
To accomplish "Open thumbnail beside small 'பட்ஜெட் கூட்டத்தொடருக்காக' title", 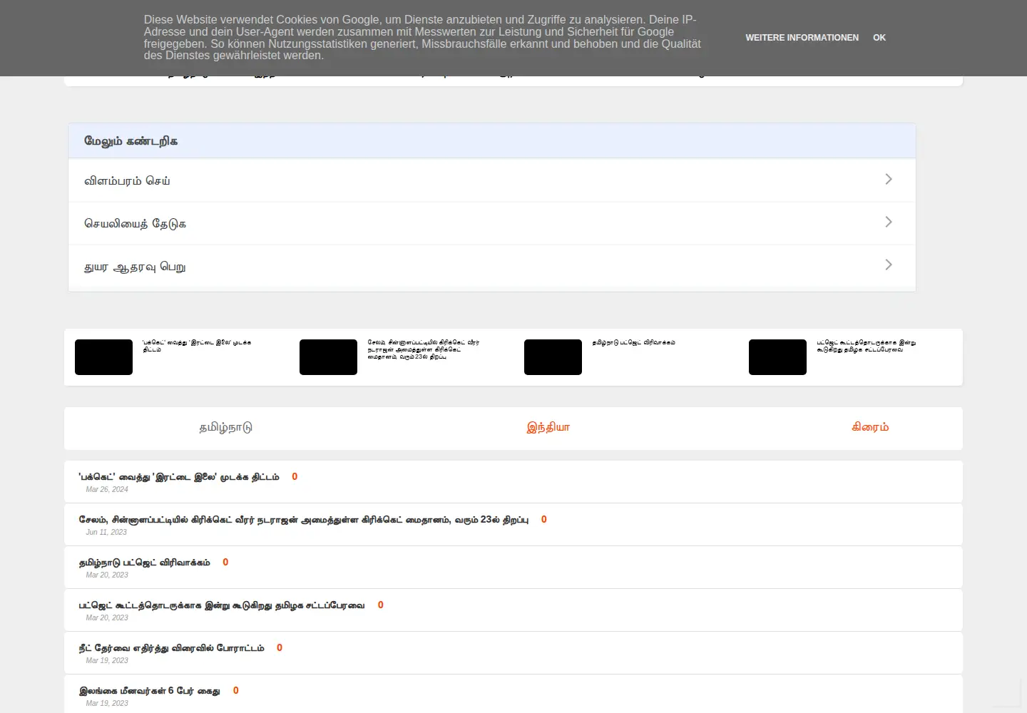I will [x=777, y=357].
